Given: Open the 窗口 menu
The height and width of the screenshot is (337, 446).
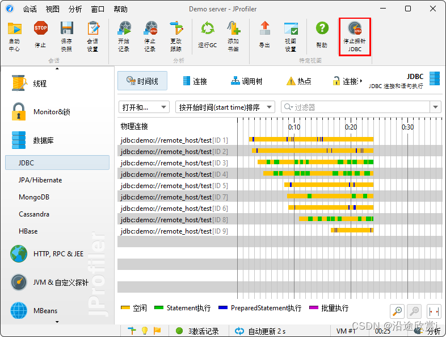Looking at the screenshot, I should pos(98,9).
